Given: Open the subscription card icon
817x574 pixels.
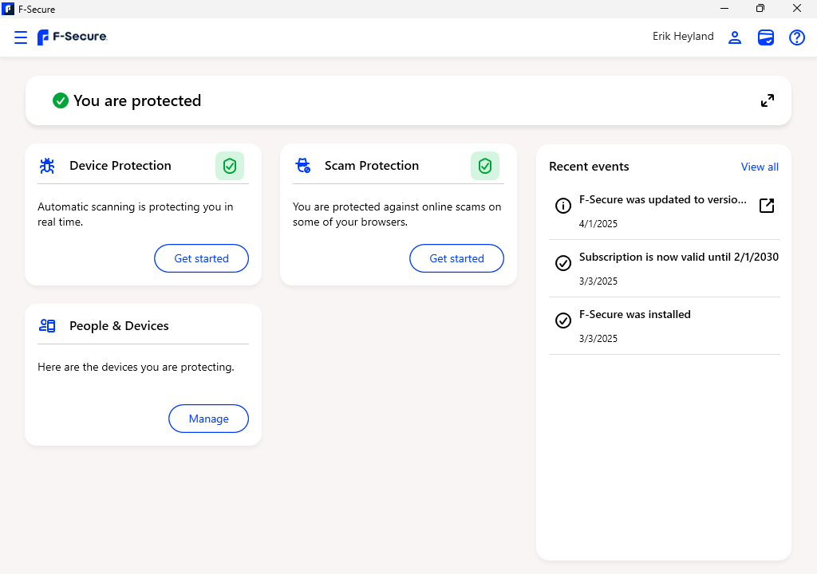Looking at the screenshot, I should point(766,37).
